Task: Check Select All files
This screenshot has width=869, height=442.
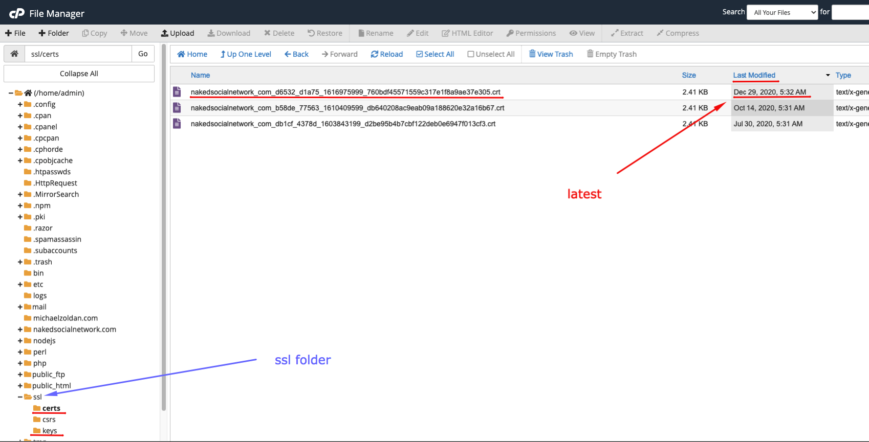Action: coord(435,54)
